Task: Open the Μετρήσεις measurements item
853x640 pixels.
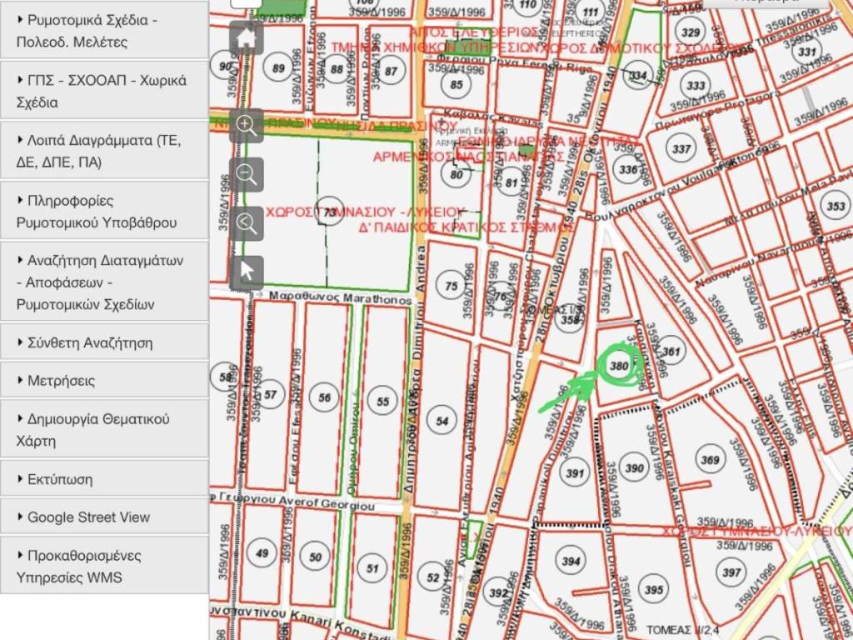Action: click(104, 381)
